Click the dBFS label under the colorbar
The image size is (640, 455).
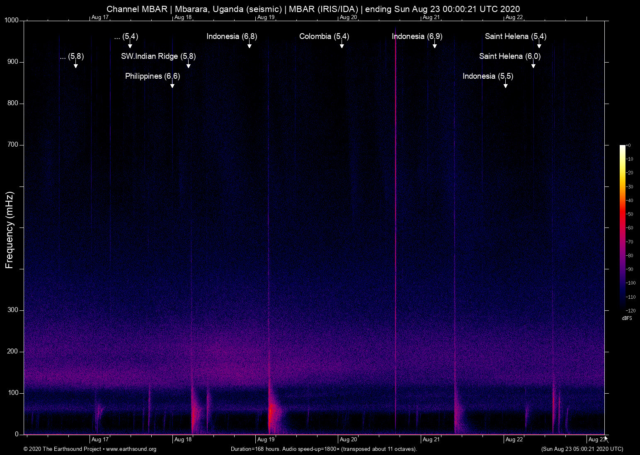coord(627,318)
